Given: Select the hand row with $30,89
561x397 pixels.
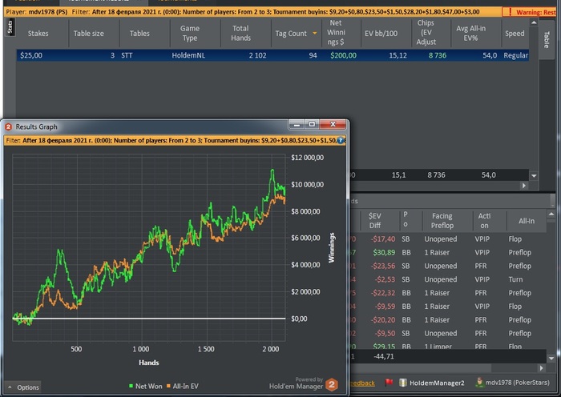Looking at the screenshot, I should [x=449, y=253].
